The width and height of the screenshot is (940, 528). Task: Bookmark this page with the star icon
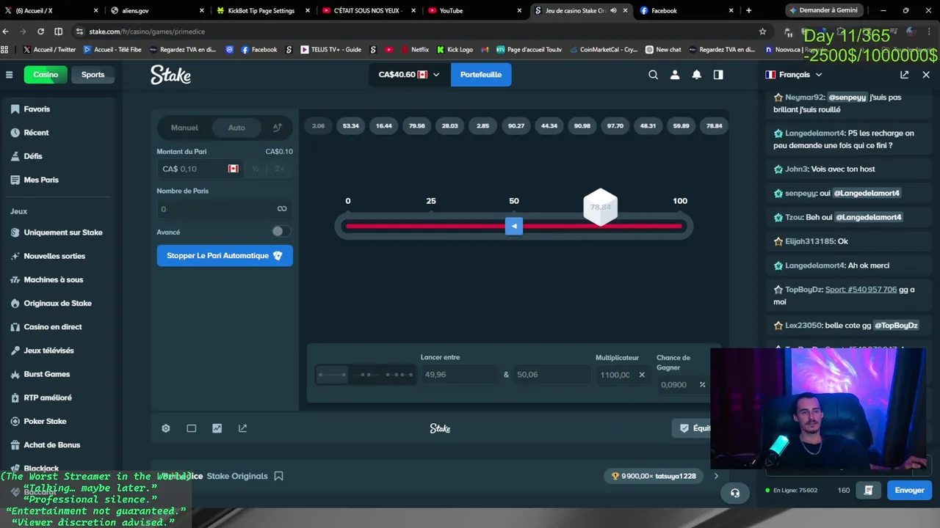click(762, 32)
